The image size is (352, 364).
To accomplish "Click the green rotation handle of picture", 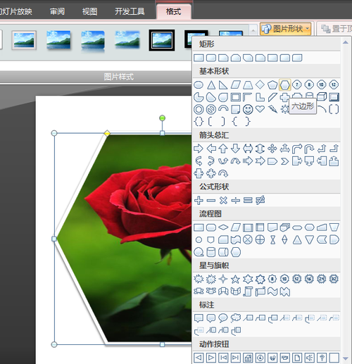I will [x=162, y=118].
